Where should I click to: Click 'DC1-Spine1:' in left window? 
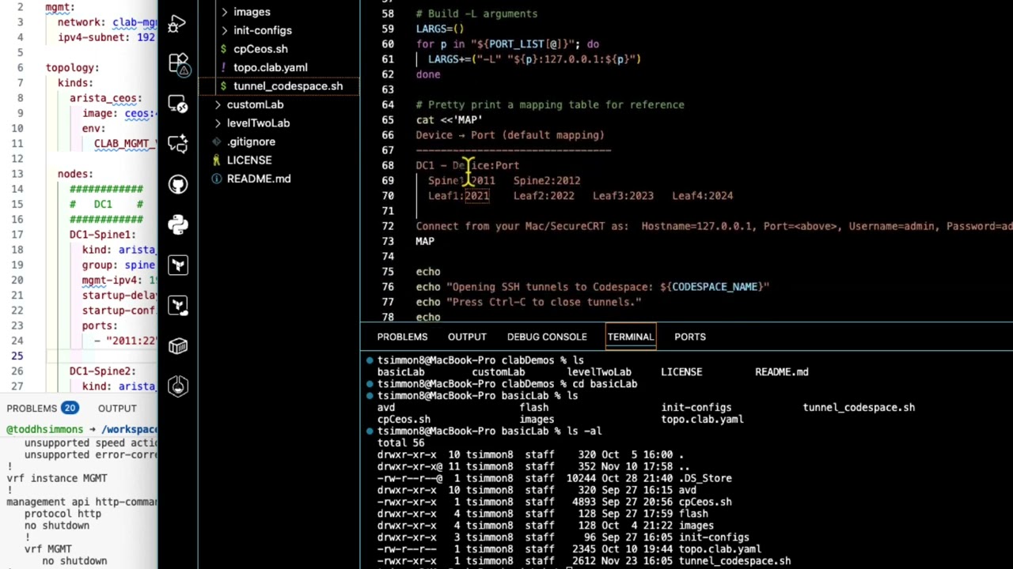[x=102, y=235]
